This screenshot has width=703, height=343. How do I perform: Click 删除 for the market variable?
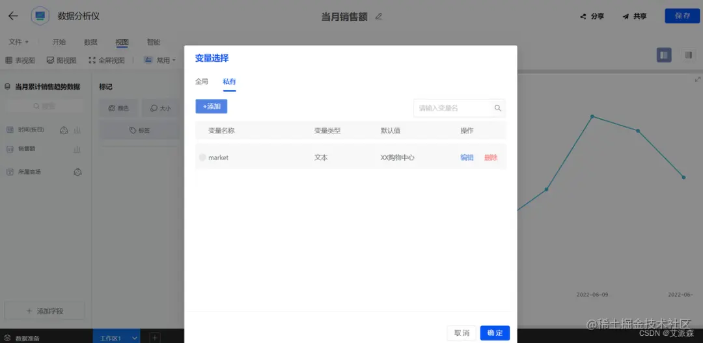pos(491,158)
